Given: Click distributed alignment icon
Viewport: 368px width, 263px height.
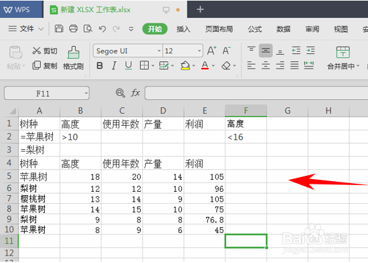Looking at the screenshot, I should click(x=309, y=65).
